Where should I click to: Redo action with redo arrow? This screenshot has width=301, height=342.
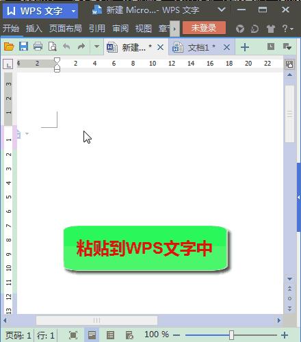click(81, 47)
